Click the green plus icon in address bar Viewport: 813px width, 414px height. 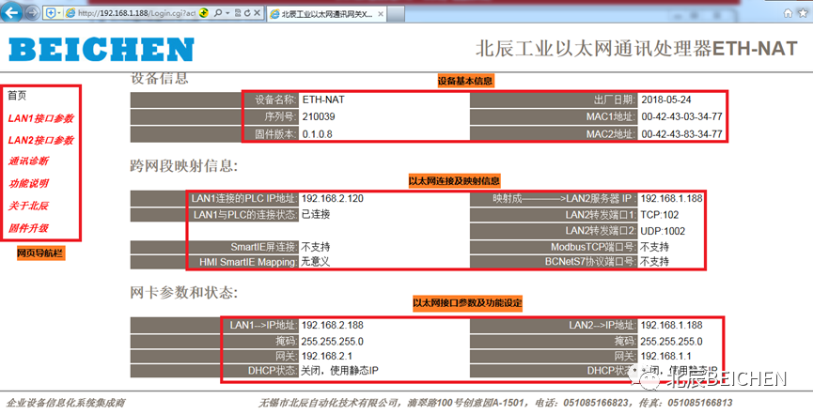(204, 13)
